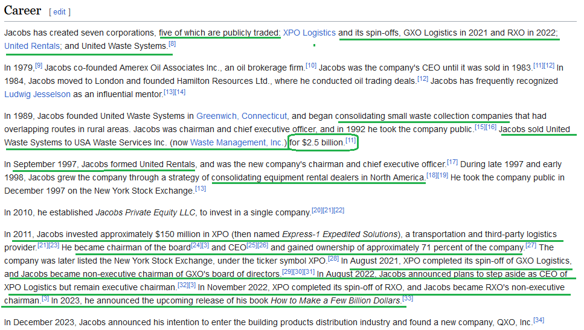This screenshot has height=330, width=584.
Task: Click the text 'Hamilton Resources Ltd.'
Action: click(223, 81)
